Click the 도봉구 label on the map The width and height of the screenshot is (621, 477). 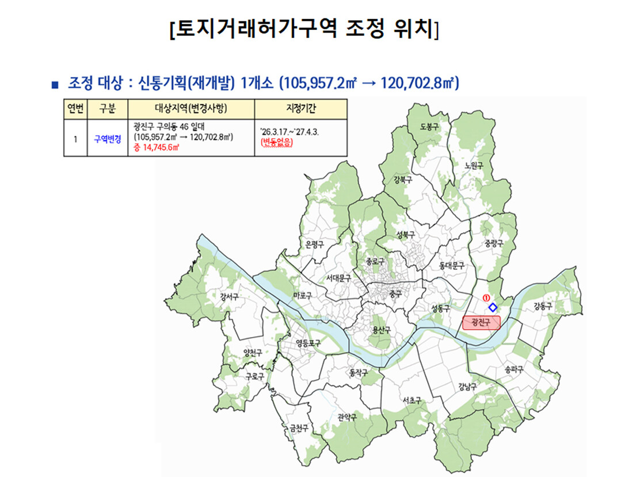point(429,127)
